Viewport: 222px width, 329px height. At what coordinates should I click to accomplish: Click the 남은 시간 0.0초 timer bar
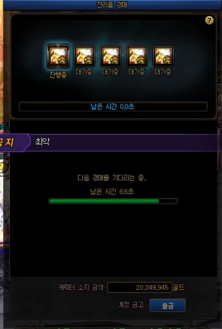(113, 107)
